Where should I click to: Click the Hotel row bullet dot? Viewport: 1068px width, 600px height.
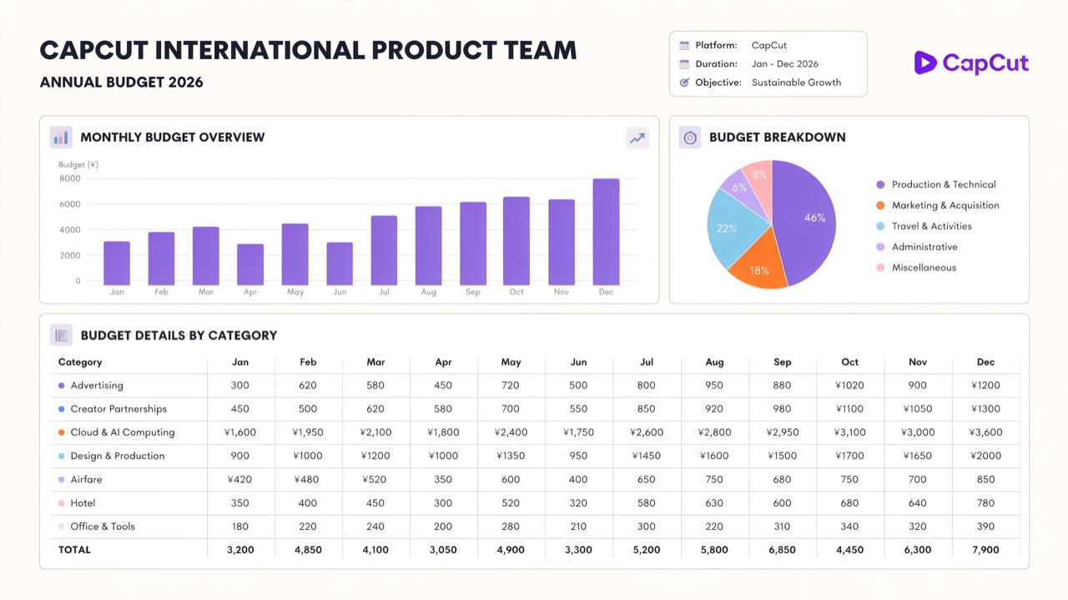62,503
